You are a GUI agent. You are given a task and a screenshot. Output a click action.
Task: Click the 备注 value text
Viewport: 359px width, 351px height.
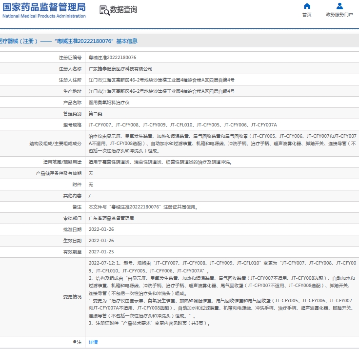(143, 207)
